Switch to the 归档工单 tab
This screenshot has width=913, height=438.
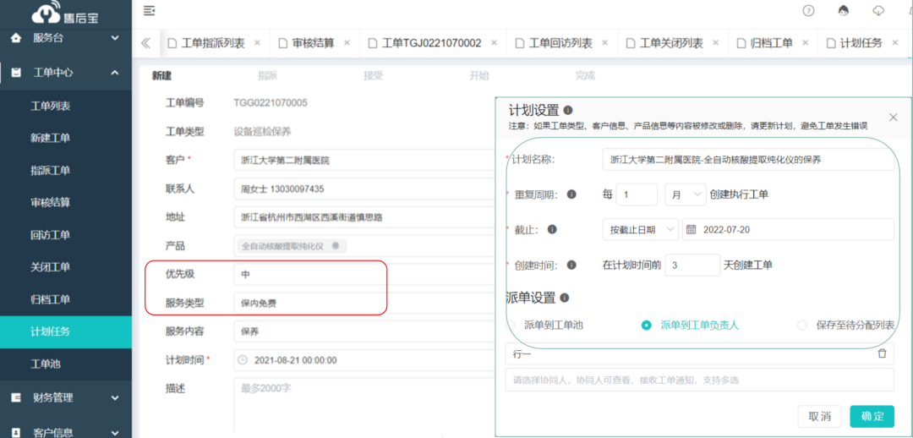click(x=765, y=43)
